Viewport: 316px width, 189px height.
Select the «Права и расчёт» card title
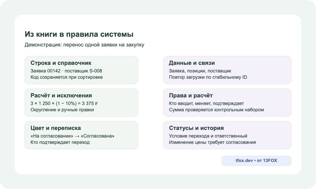191,96
